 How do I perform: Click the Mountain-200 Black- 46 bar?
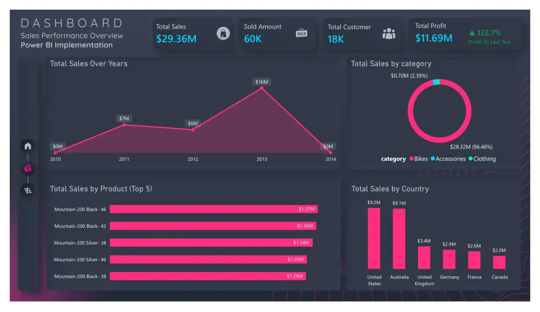(x=213, y=209)
